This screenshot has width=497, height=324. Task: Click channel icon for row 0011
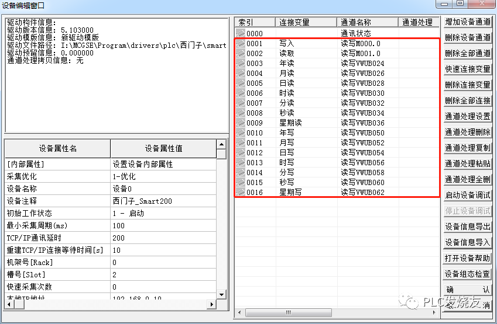tap(241, 142)
